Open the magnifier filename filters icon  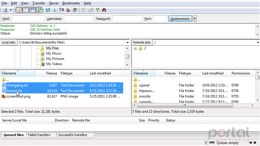click(91, 10)
